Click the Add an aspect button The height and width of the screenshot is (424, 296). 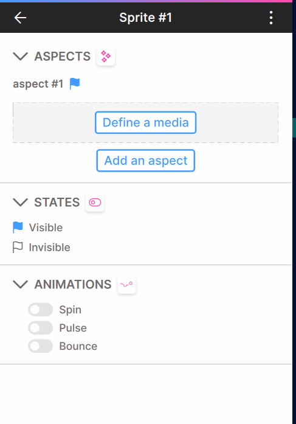tap(146, 161)
